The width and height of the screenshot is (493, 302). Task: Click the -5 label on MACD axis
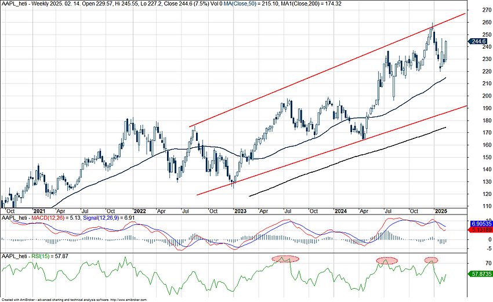[x=488, y=248]
